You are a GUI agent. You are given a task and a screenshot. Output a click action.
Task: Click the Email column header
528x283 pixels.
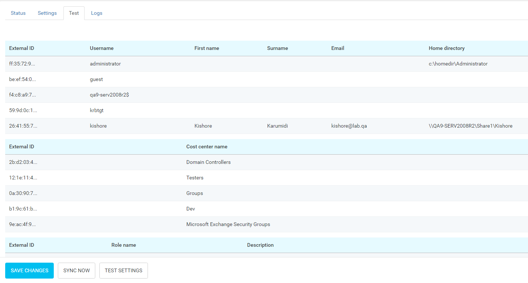pos(337,48)
